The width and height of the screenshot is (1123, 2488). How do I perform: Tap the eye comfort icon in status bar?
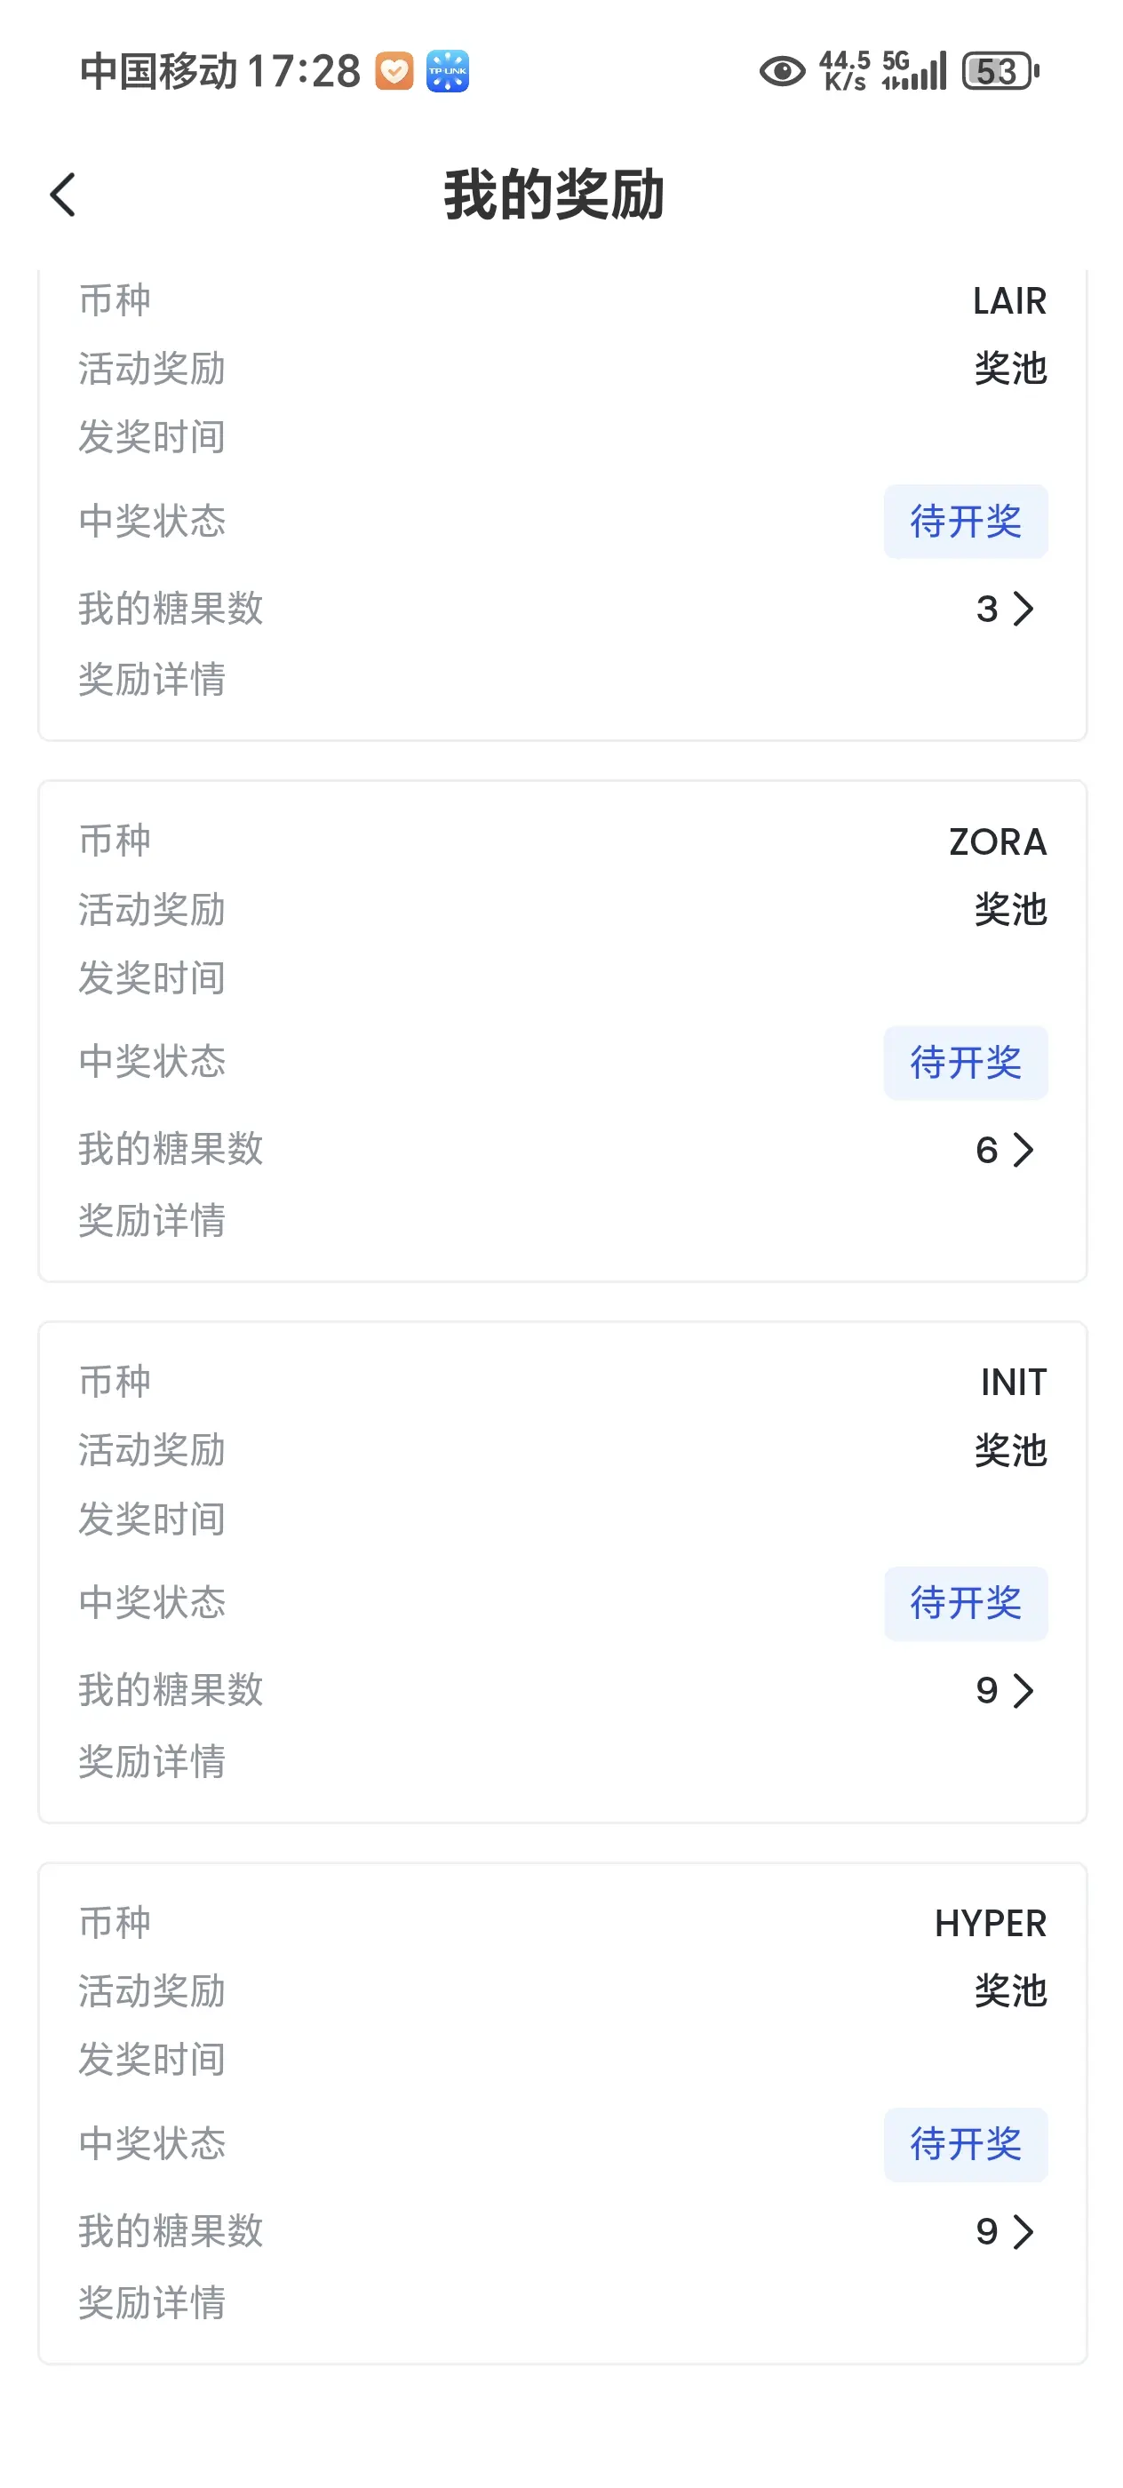pyautogui.click(x=782, y=71)
